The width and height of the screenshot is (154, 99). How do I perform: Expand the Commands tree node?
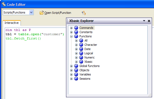point(71,28)
